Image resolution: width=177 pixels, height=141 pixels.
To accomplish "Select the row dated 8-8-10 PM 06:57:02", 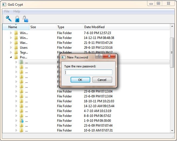I will coord(86,116).
